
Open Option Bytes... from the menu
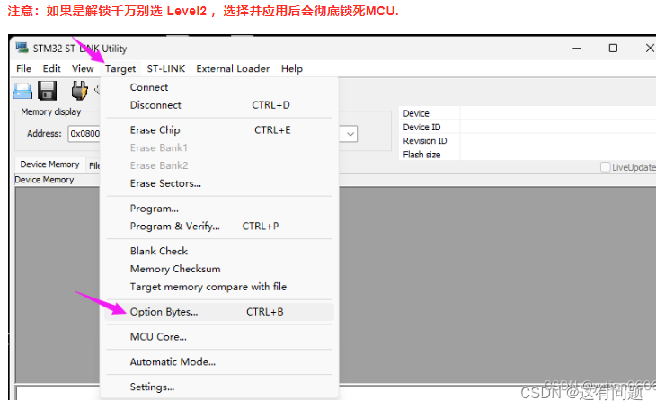click(219, 312)
